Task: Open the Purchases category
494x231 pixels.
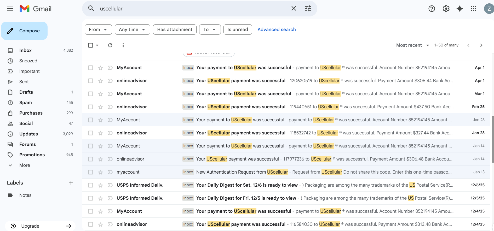Action: click(x=31, y=113)
